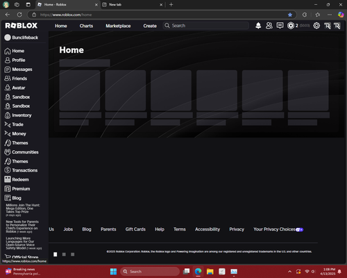The width and height of the screenshot is (347, 278).
Task: Open blog post 'Millions Join The Hunt'
Action: pyautogui.click(x=23, y=210)
